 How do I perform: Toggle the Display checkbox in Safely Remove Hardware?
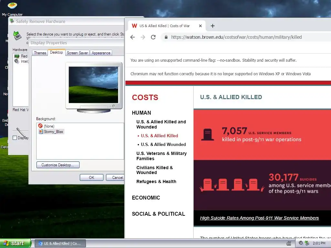pos(15,138)
